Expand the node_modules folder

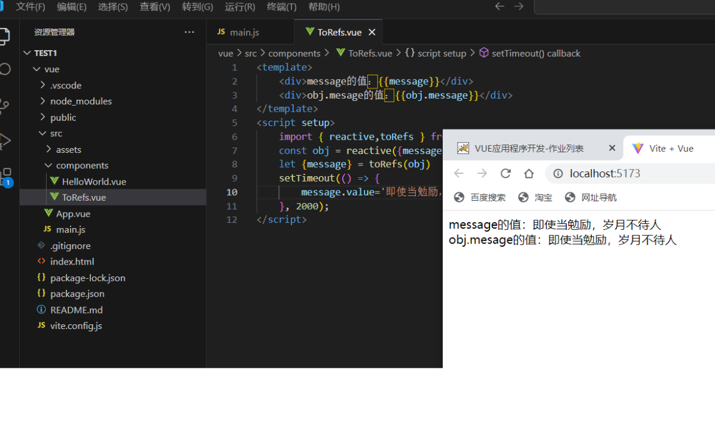(x=42, y=101)
